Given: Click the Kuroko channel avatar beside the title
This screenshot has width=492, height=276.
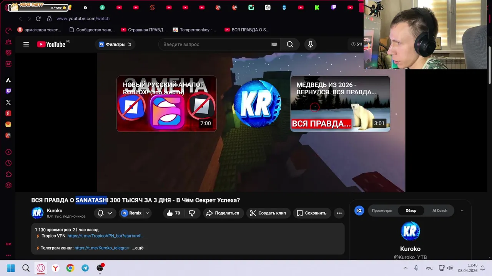Looking at the screenshot, I should click(x=37, y=213).
